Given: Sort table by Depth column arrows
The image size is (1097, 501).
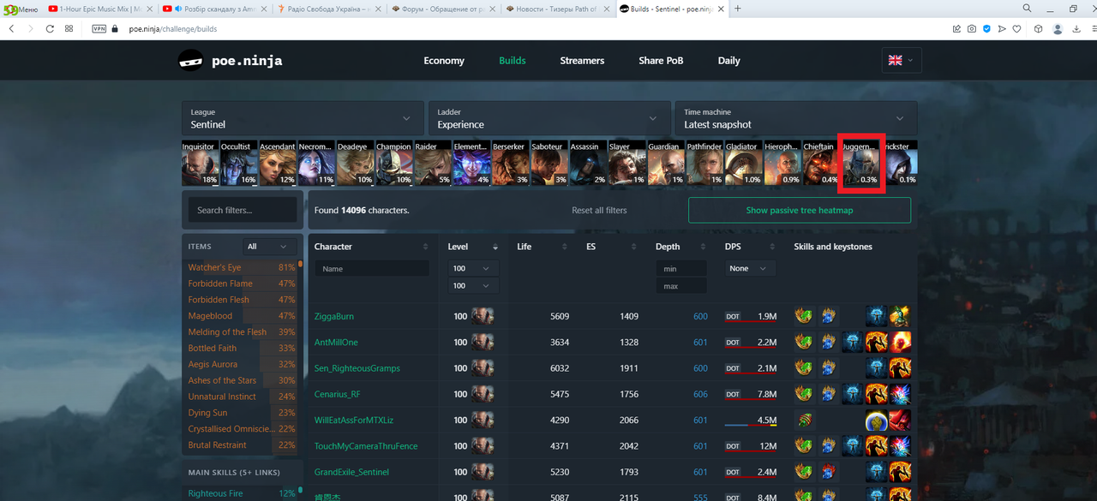Looking at the screenshot, I should tap(702, 247).
